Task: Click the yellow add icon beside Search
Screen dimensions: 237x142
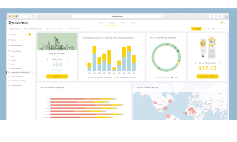Action: 30,34
